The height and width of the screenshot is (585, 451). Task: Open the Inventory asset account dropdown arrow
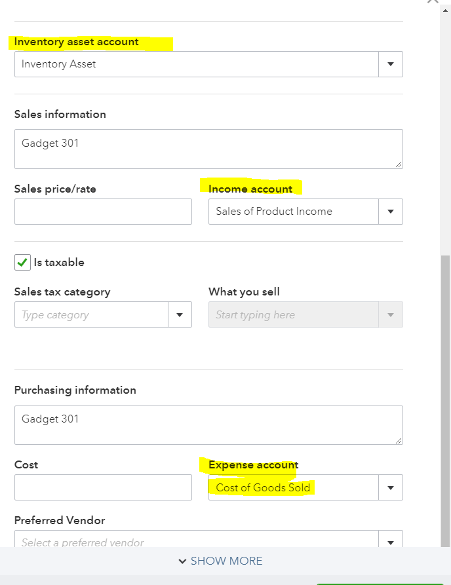pos(391,64)
